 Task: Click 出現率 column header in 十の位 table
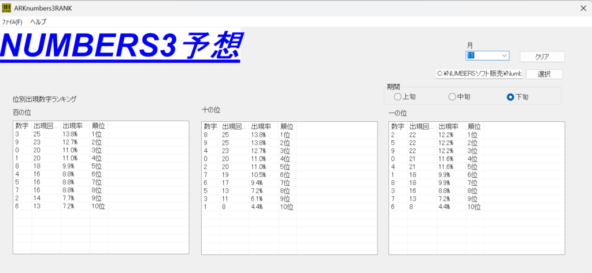tap(262, 126)
